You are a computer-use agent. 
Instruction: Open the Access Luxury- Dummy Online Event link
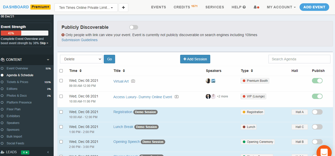tap(143, 97)
